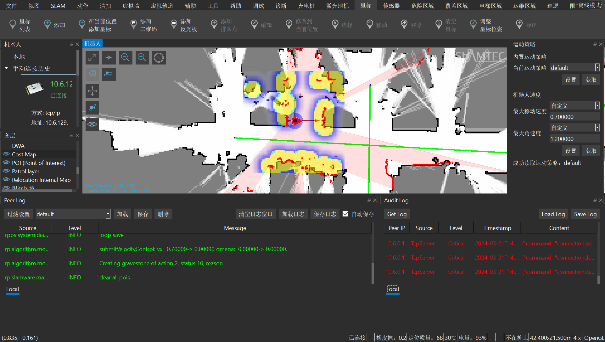605x342 pixels.
Task: Zoom in on the map with the magnifier icon
Action: tap(142, 58)
